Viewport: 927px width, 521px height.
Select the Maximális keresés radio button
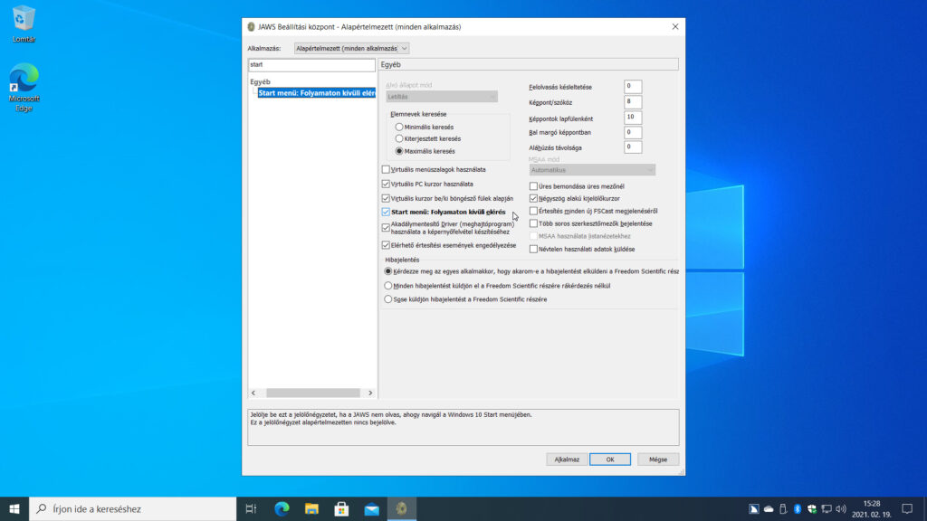click(399, 151)
